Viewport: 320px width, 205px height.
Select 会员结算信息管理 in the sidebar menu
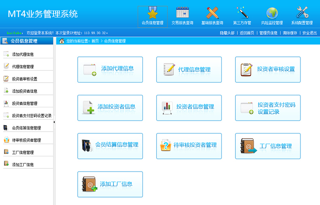tap(26, 128)
